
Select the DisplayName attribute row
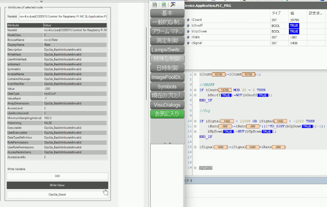[x=57, y=45]
